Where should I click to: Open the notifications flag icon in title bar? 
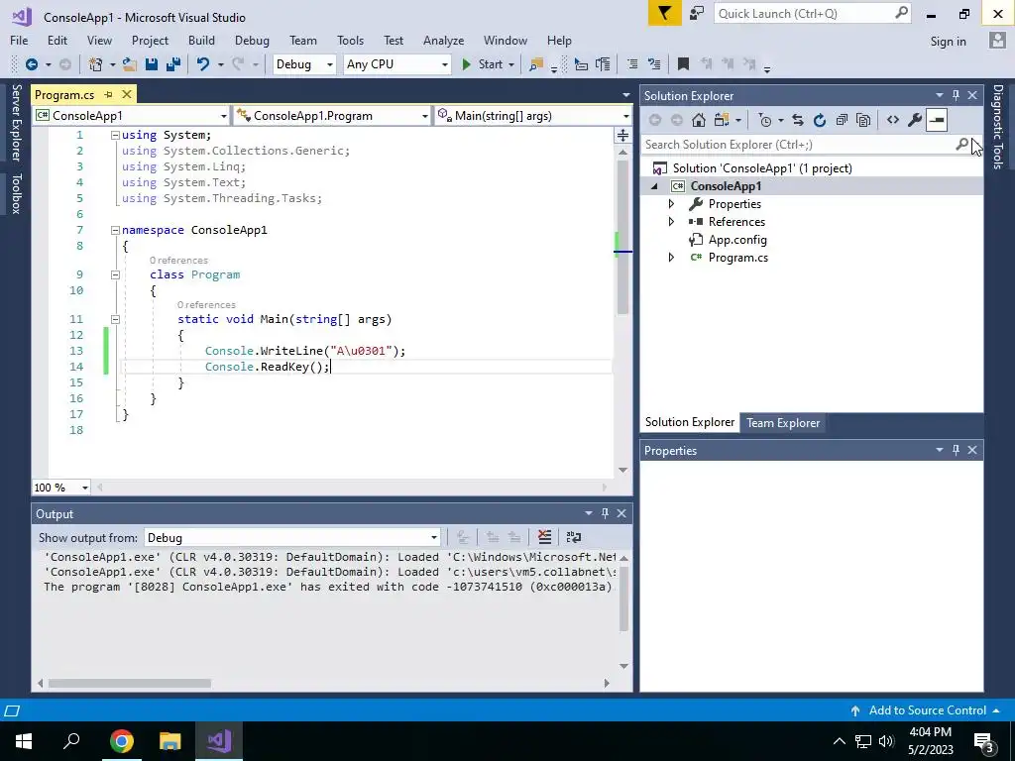tap(665, 13)
